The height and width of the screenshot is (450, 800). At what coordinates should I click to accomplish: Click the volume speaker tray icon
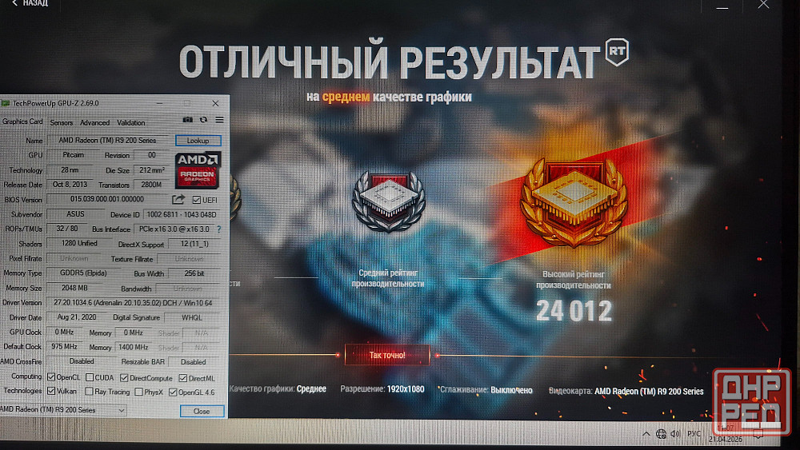[x=675, y=434]
